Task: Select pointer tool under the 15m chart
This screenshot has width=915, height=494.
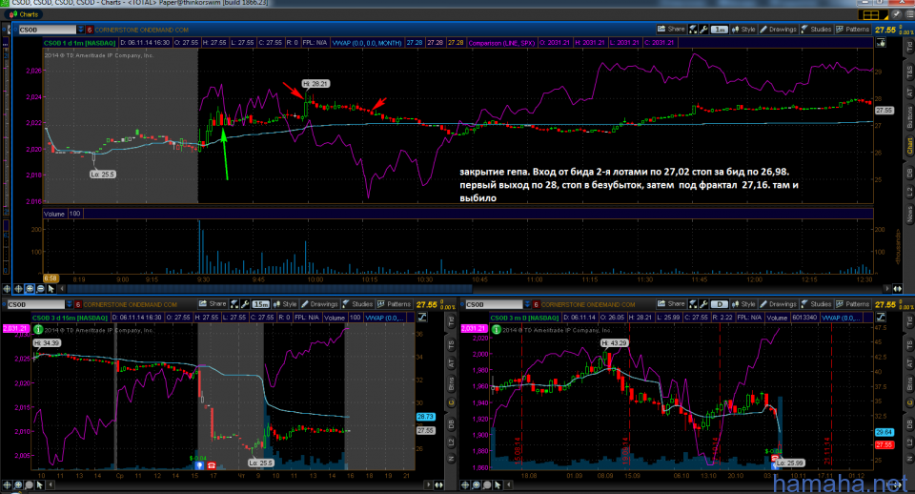Action: coord(40,484)
